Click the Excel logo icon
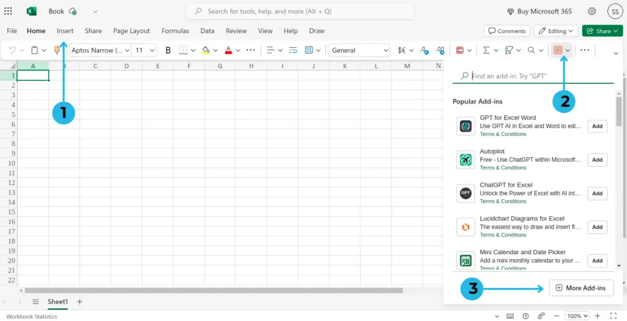 [31, 11]
